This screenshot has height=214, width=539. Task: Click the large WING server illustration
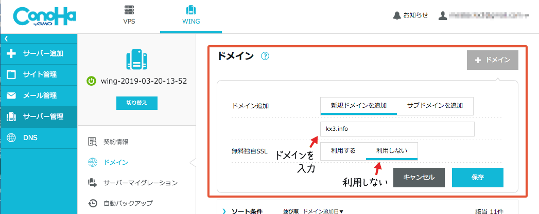136,60
